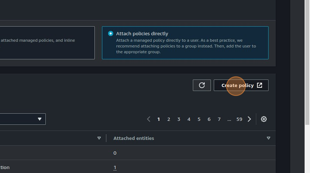This screenshot has width=310, height=173.
Task: Click the external link icon on Create policy
Action: pyautogui.click(x=260, y=85)
